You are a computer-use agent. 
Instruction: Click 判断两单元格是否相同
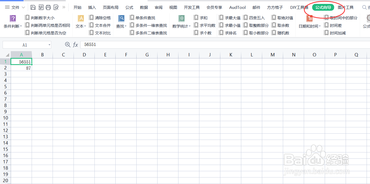(x=48, y=25)
